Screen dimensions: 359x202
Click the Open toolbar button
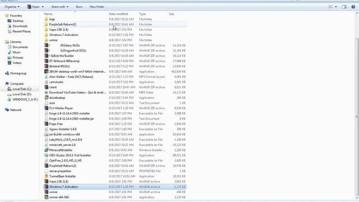(x=33, y=7)
